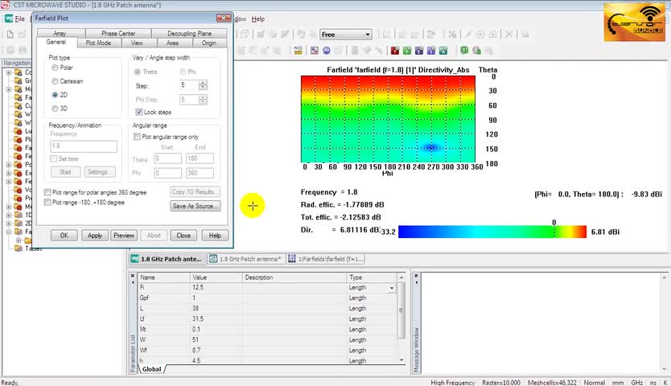Viewport: 671px width, 386px height.
Task: Click the Apply button
Action: click(x=95, y=236)
